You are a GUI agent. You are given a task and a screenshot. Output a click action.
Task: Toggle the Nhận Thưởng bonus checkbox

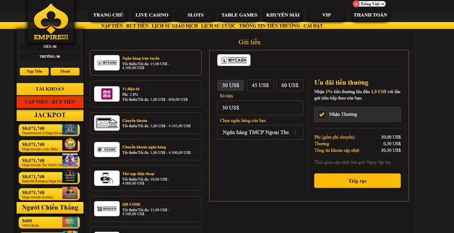point(322,114)
